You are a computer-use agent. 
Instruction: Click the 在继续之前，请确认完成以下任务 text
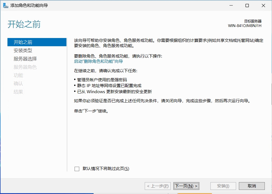coord(106,71)
